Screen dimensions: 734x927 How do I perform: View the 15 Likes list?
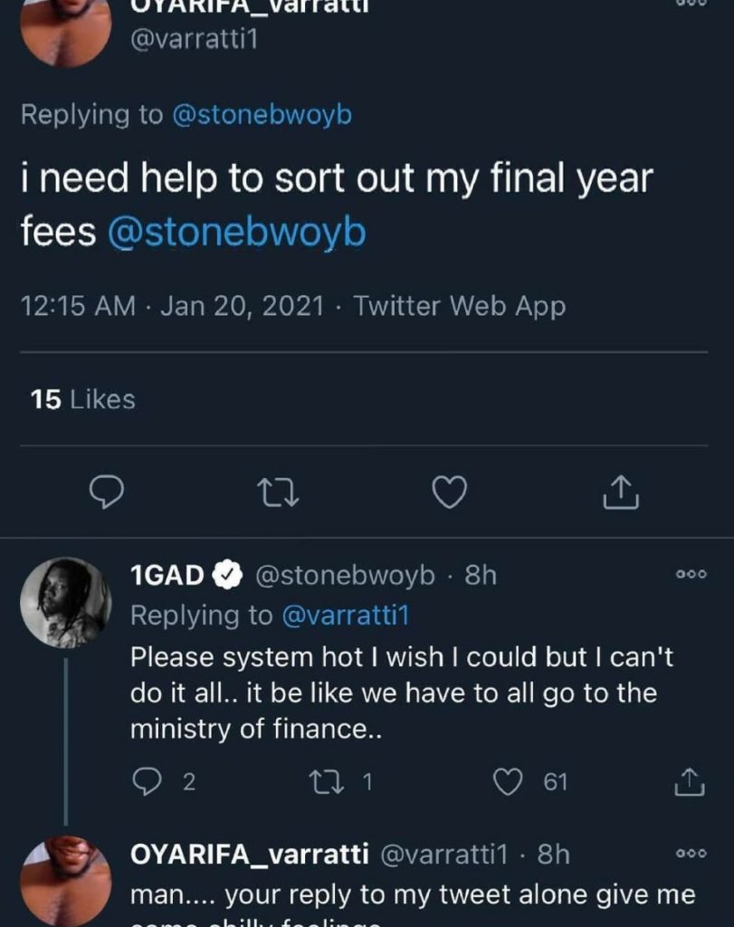click(82, 399)
